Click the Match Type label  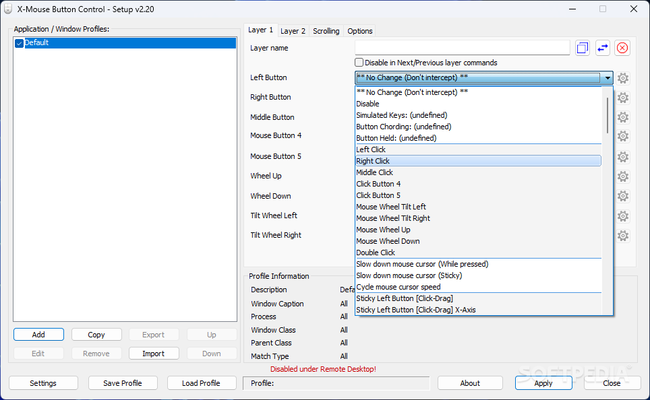(270, 356)
